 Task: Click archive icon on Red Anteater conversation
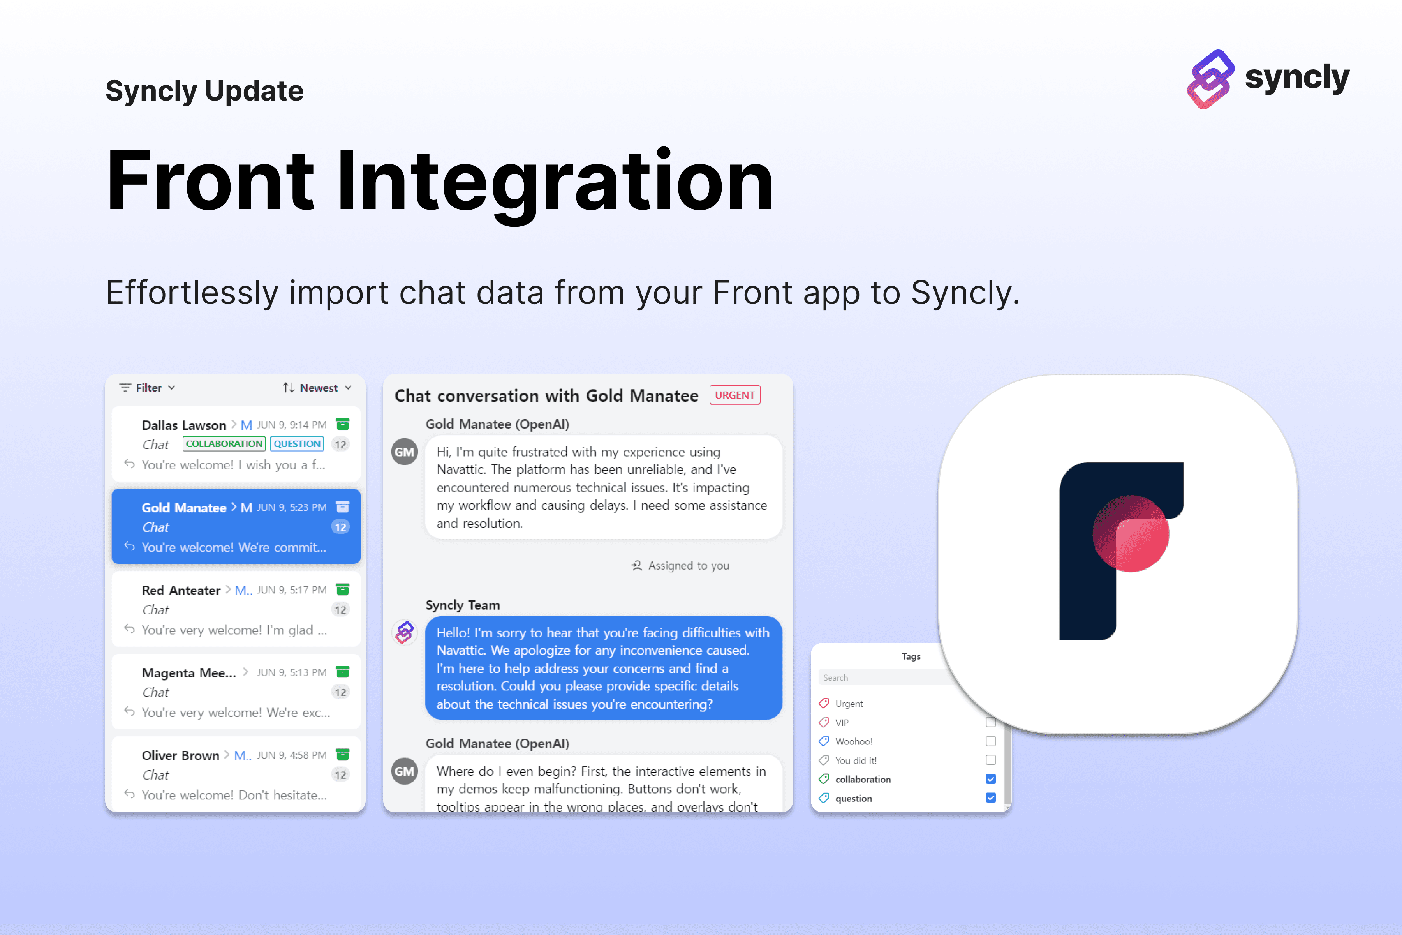(x=342, y=590)
